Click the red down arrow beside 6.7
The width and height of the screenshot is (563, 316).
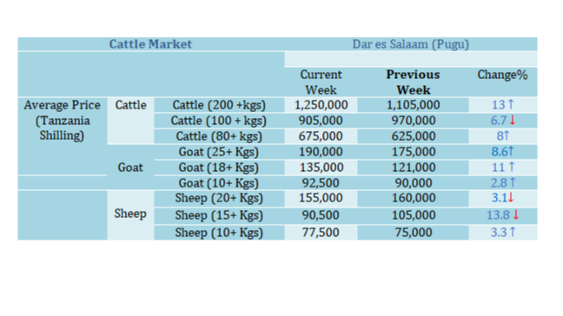513,120
